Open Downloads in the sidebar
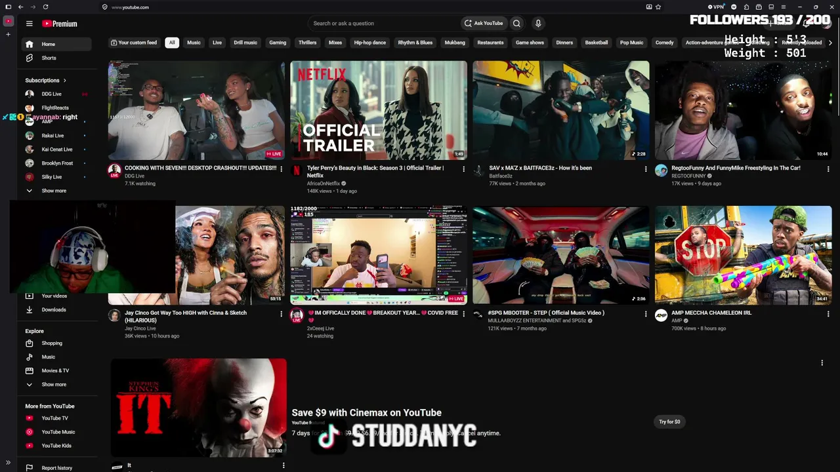The image size is (840, 472). pyautogui.click(x=55, y=309)
